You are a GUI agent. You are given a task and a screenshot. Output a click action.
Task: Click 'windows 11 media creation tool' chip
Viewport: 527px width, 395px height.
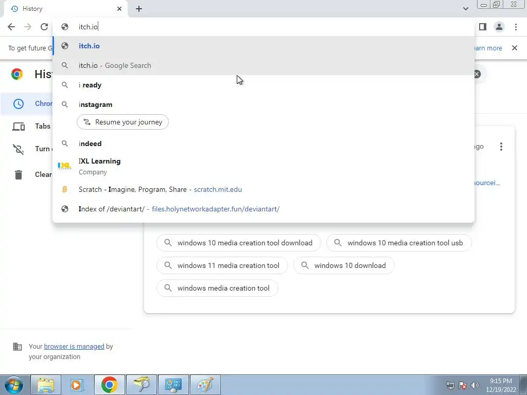[222, 265]
